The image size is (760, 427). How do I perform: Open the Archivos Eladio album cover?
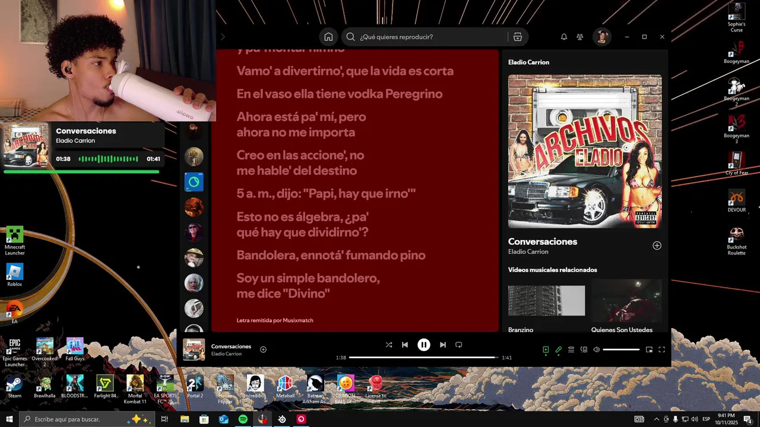click(585, 151)
